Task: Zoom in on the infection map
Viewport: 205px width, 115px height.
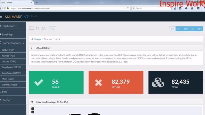Action: pyautogui.click(x=33, y=109)
